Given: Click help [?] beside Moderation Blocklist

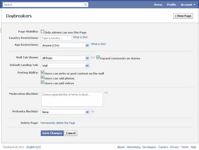Looking at the screenshot, I should pos(106,93).
